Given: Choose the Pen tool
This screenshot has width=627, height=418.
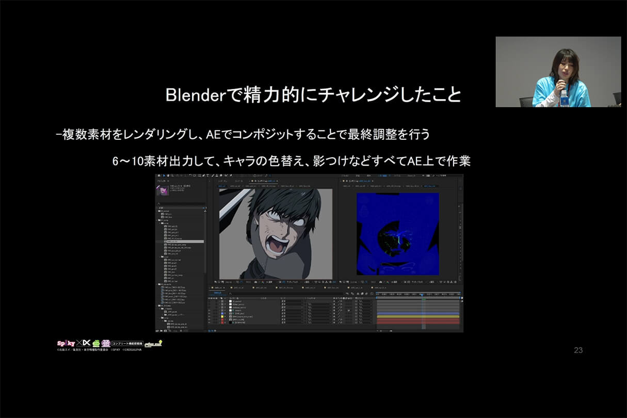Looking at the screenshot, I should [x=203, y=176].
